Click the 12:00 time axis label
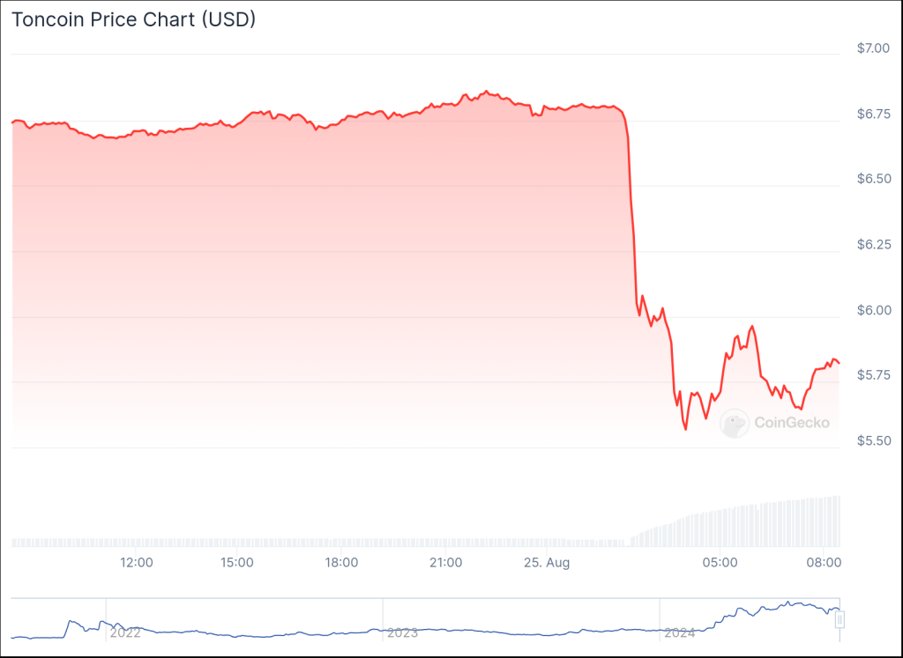Screen dimensions: 903x658 click(x=136, y=562)
